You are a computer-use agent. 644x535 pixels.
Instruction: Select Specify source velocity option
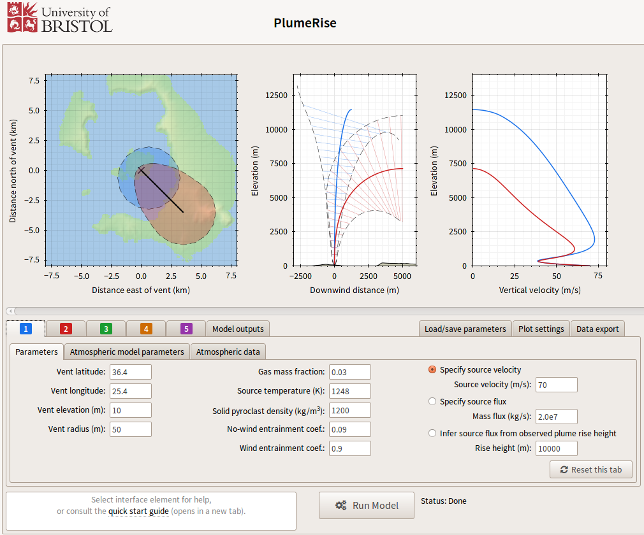(432, 369)
